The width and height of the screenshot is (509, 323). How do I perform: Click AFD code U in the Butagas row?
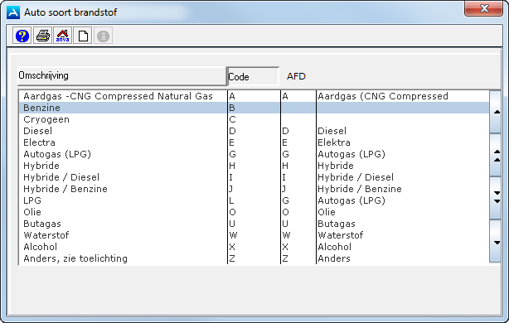tap(285, 224)
